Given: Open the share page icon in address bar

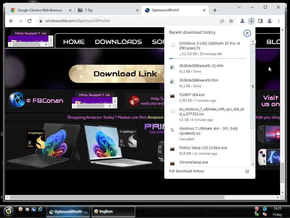Looking at the screenshot, I should (222, 21).
